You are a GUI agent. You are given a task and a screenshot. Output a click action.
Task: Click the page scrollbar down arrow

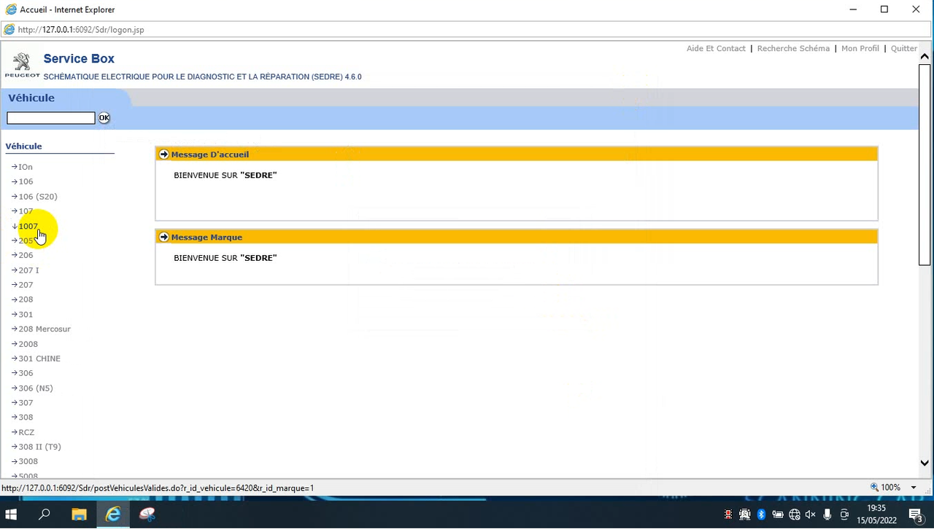click(x=925, y=463)
